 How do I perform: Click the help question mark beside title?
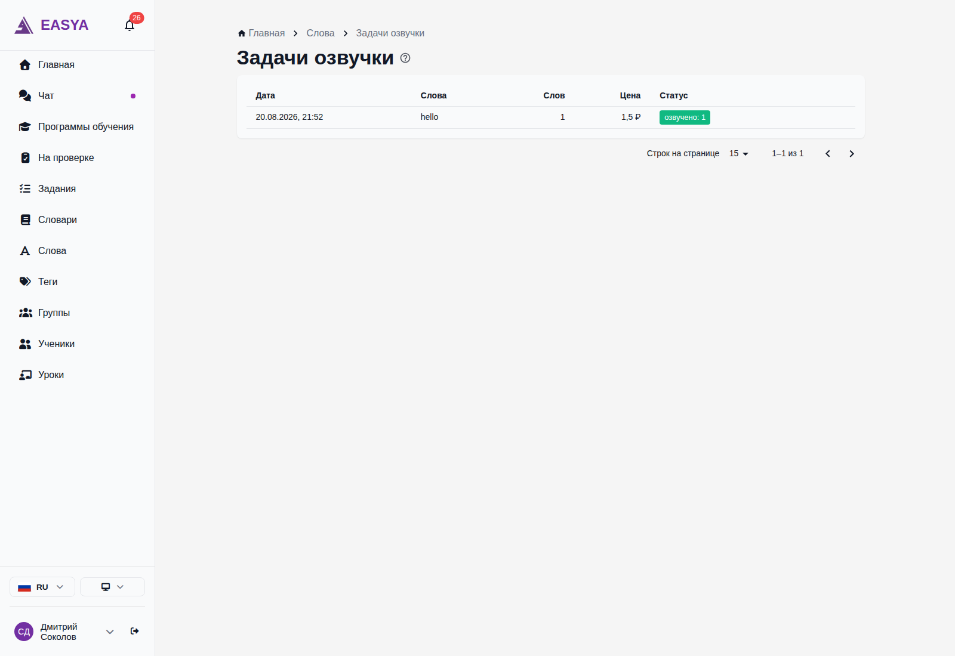[405, 58]
